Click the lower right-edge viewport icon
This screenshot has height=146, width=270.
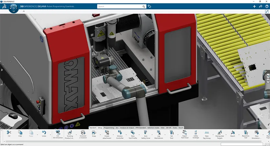click(x=268, y=80)
